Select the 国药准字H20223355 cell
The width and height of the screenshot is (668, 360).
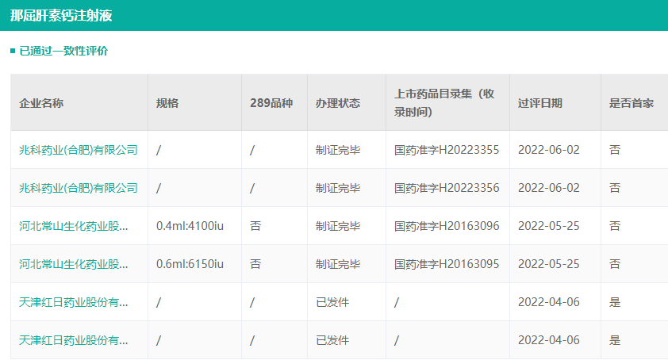(447, 150)
